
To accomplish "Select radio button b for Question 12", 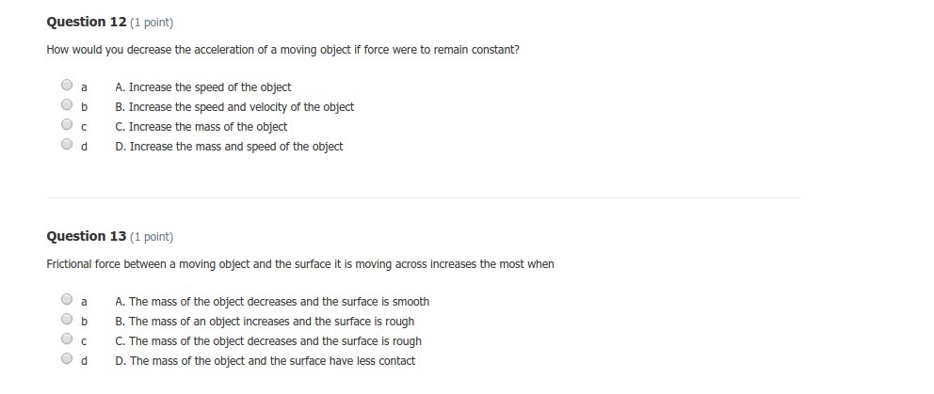I will 67,105.
